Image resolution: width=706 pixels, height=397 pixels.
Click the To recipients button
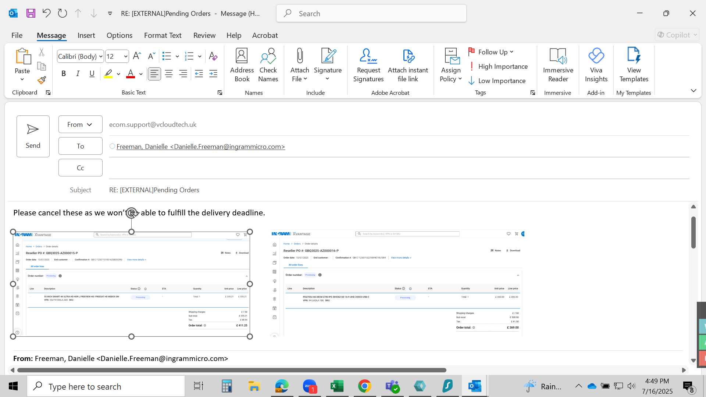pos(80,146)
